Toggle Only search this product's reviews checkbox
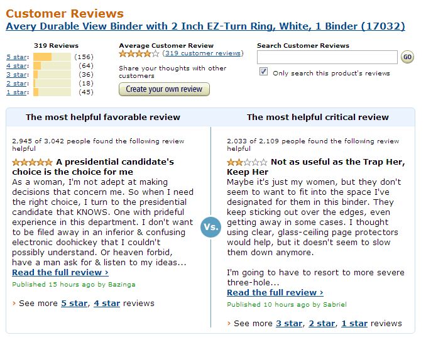This screenshot has width=426, height=340. pyautogui.click(x=263, y=72)
